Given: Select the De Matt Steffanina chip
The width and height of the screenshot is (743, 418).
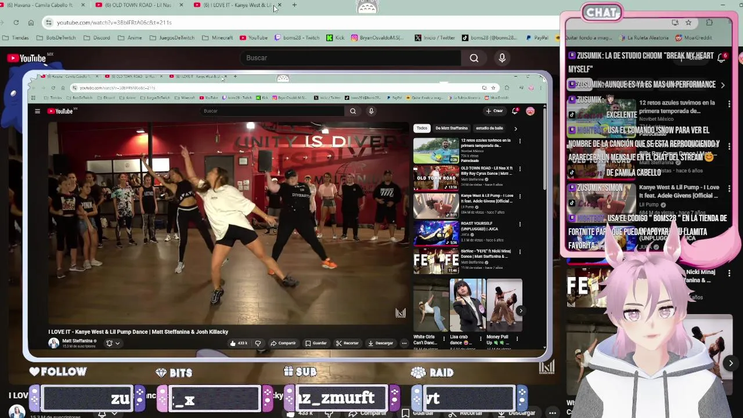Looking at the screenshot, I should [x=451, y=128].
